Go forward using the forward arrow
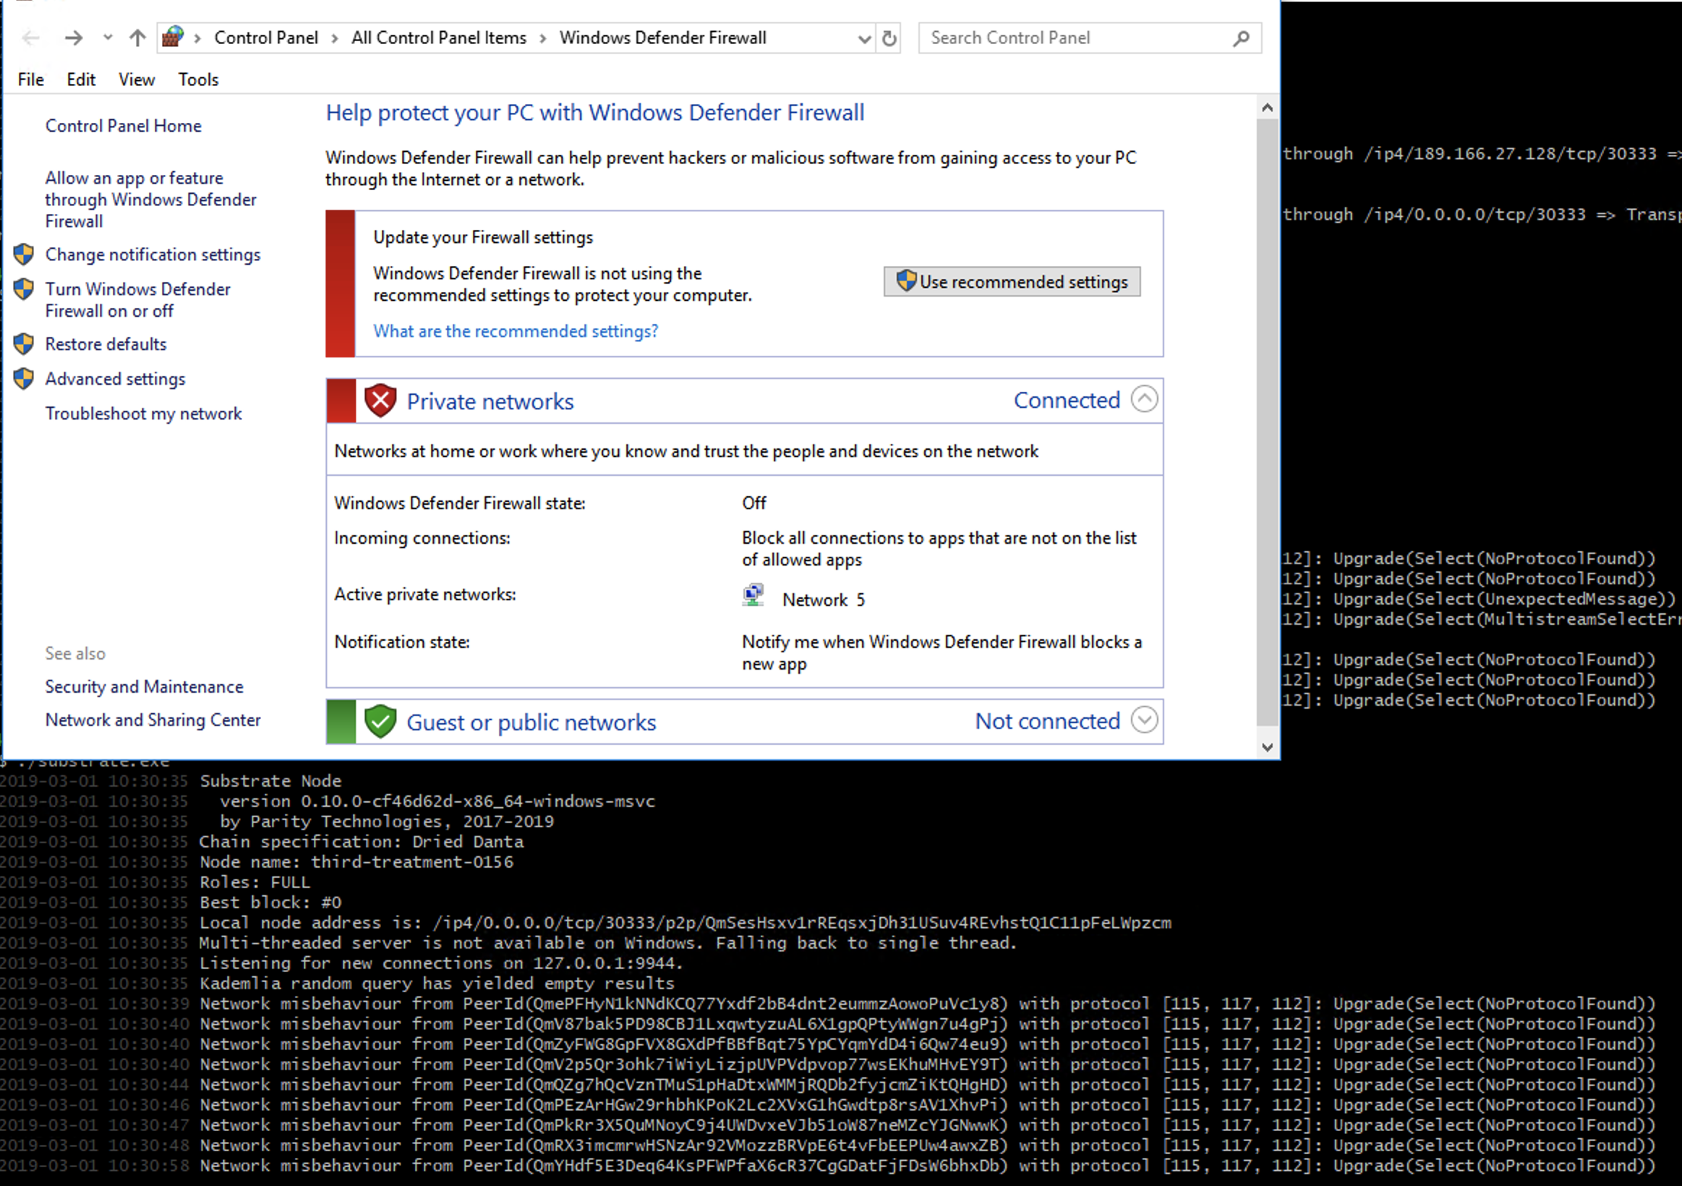This screenshot has height=1186, width=1682. point(73,38)
